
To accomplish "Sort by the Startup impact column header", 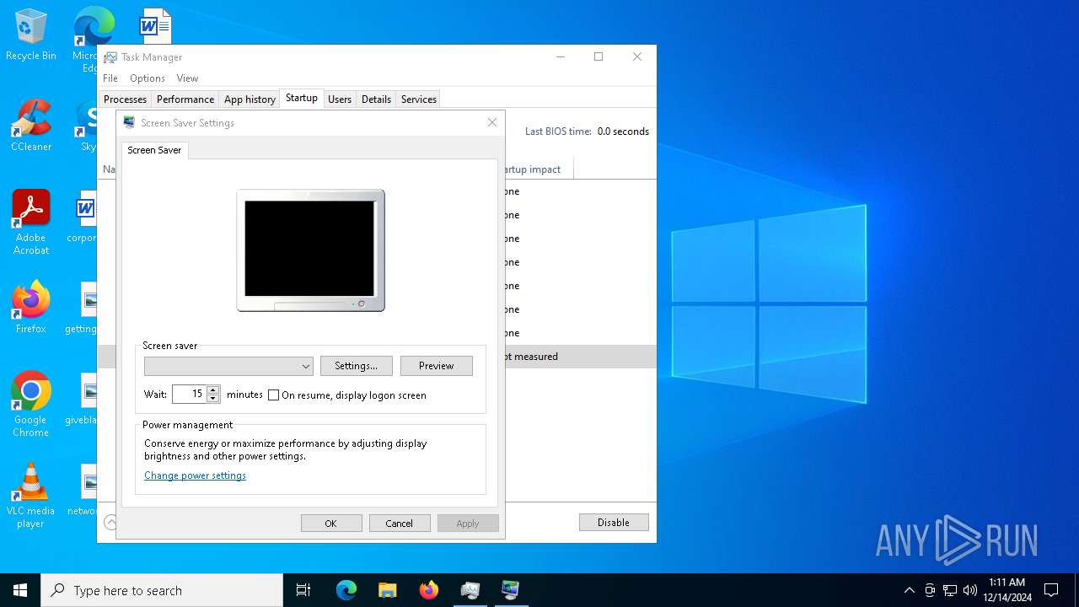I will tap(538, 169).
